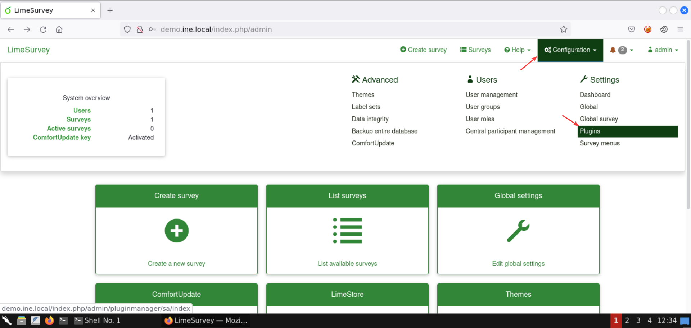The width and height of the screenshot is (691, 328).
Task: Open the Configuration dropdown
Action: (x=570, y=50)
